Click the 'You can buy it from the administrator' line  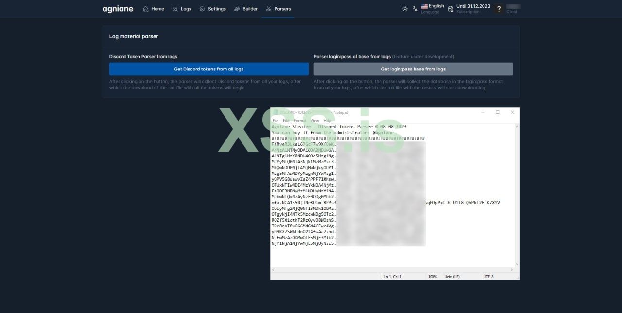point(332,133)
